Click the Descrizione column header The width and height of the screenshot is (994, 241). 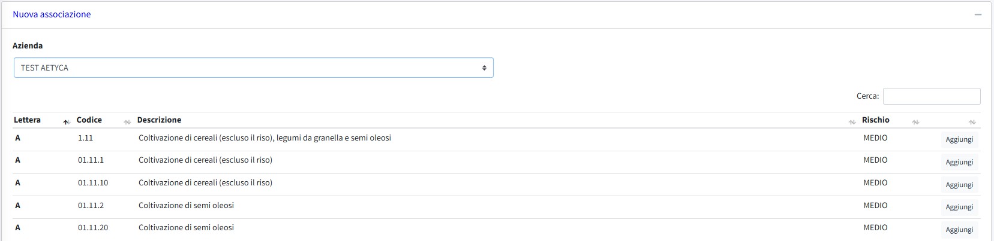click(159, 120)
